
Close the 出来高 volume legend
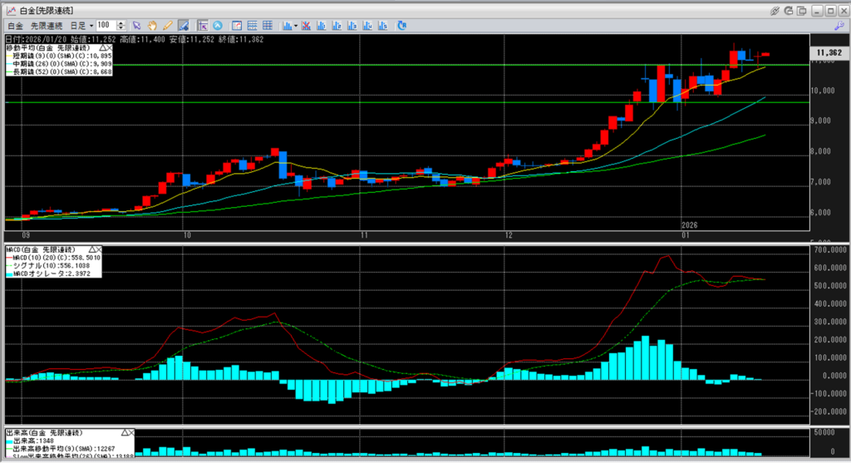click(x=131, y=434)
